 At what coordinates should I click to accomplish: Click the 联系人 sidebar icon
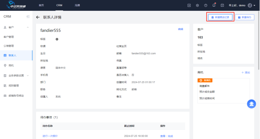[5, 55]
